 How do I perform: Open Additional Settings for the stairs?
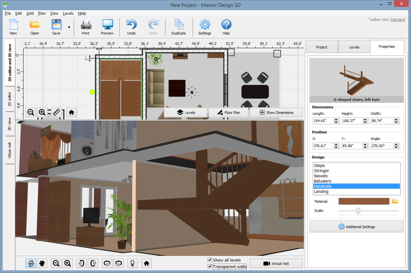tap(356, 226)
